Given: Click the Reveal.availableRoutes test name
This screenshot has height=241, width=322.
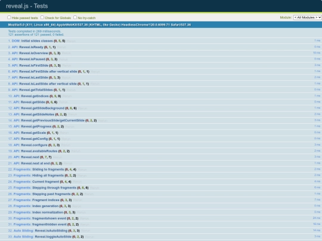Looking at the screenshot, I should [39, 151].
